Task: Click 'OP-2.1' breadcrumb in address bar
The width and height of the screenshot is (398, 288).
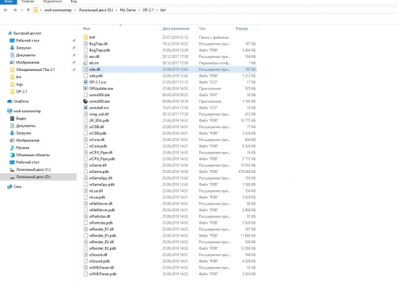Action: click(x=148, y=10)
